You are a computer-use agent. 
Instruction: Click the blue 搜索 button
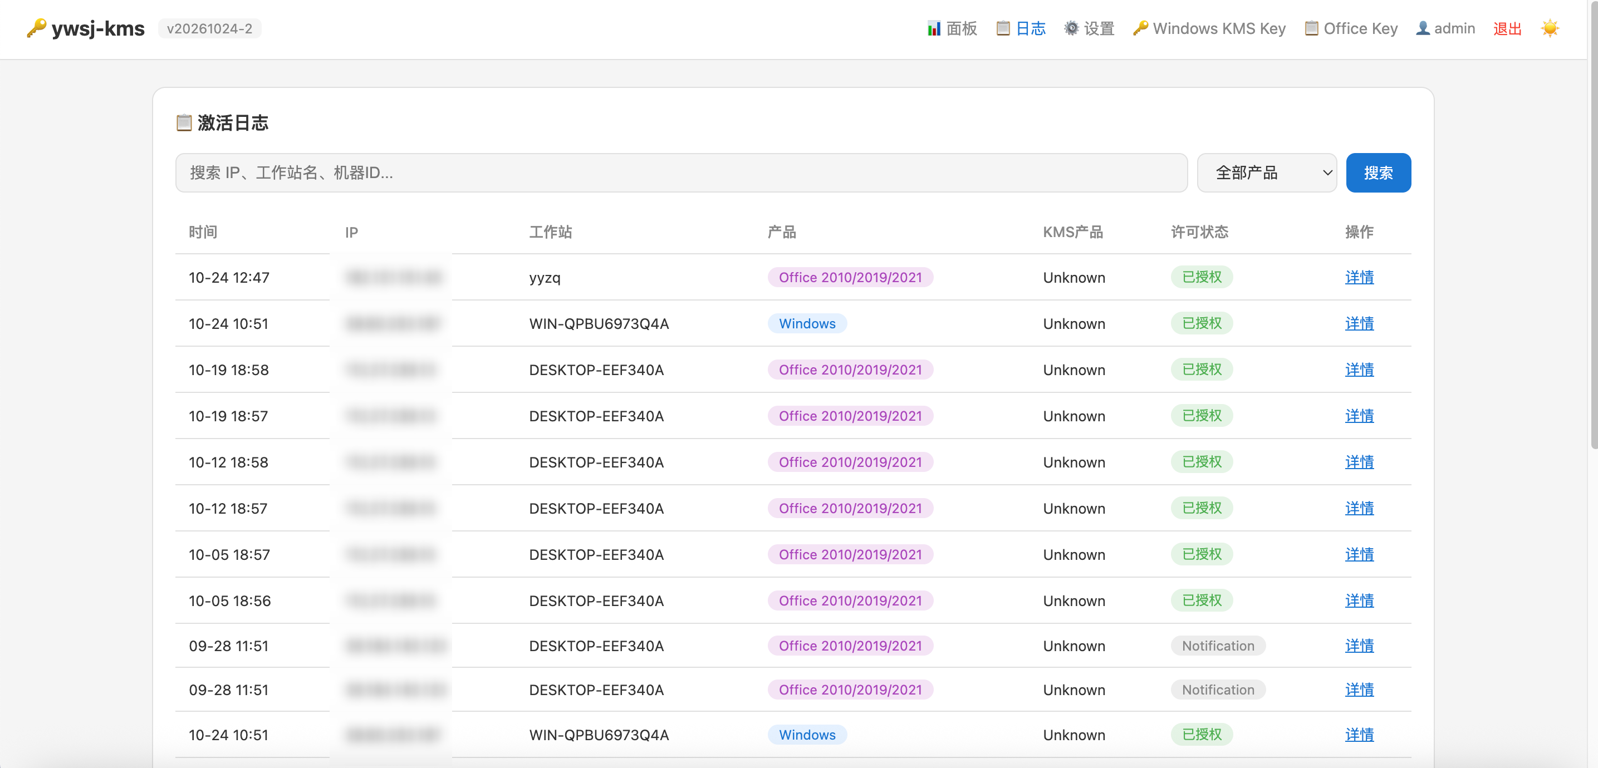pos(1378,173)
